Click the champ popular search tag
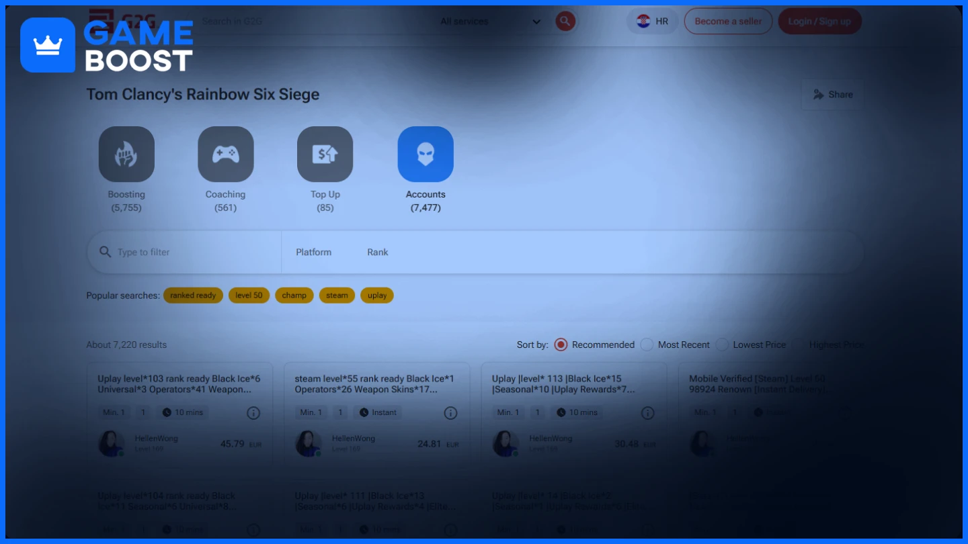Image resolution: width=968 pixels, height=544 pixels. click(294, 296)
